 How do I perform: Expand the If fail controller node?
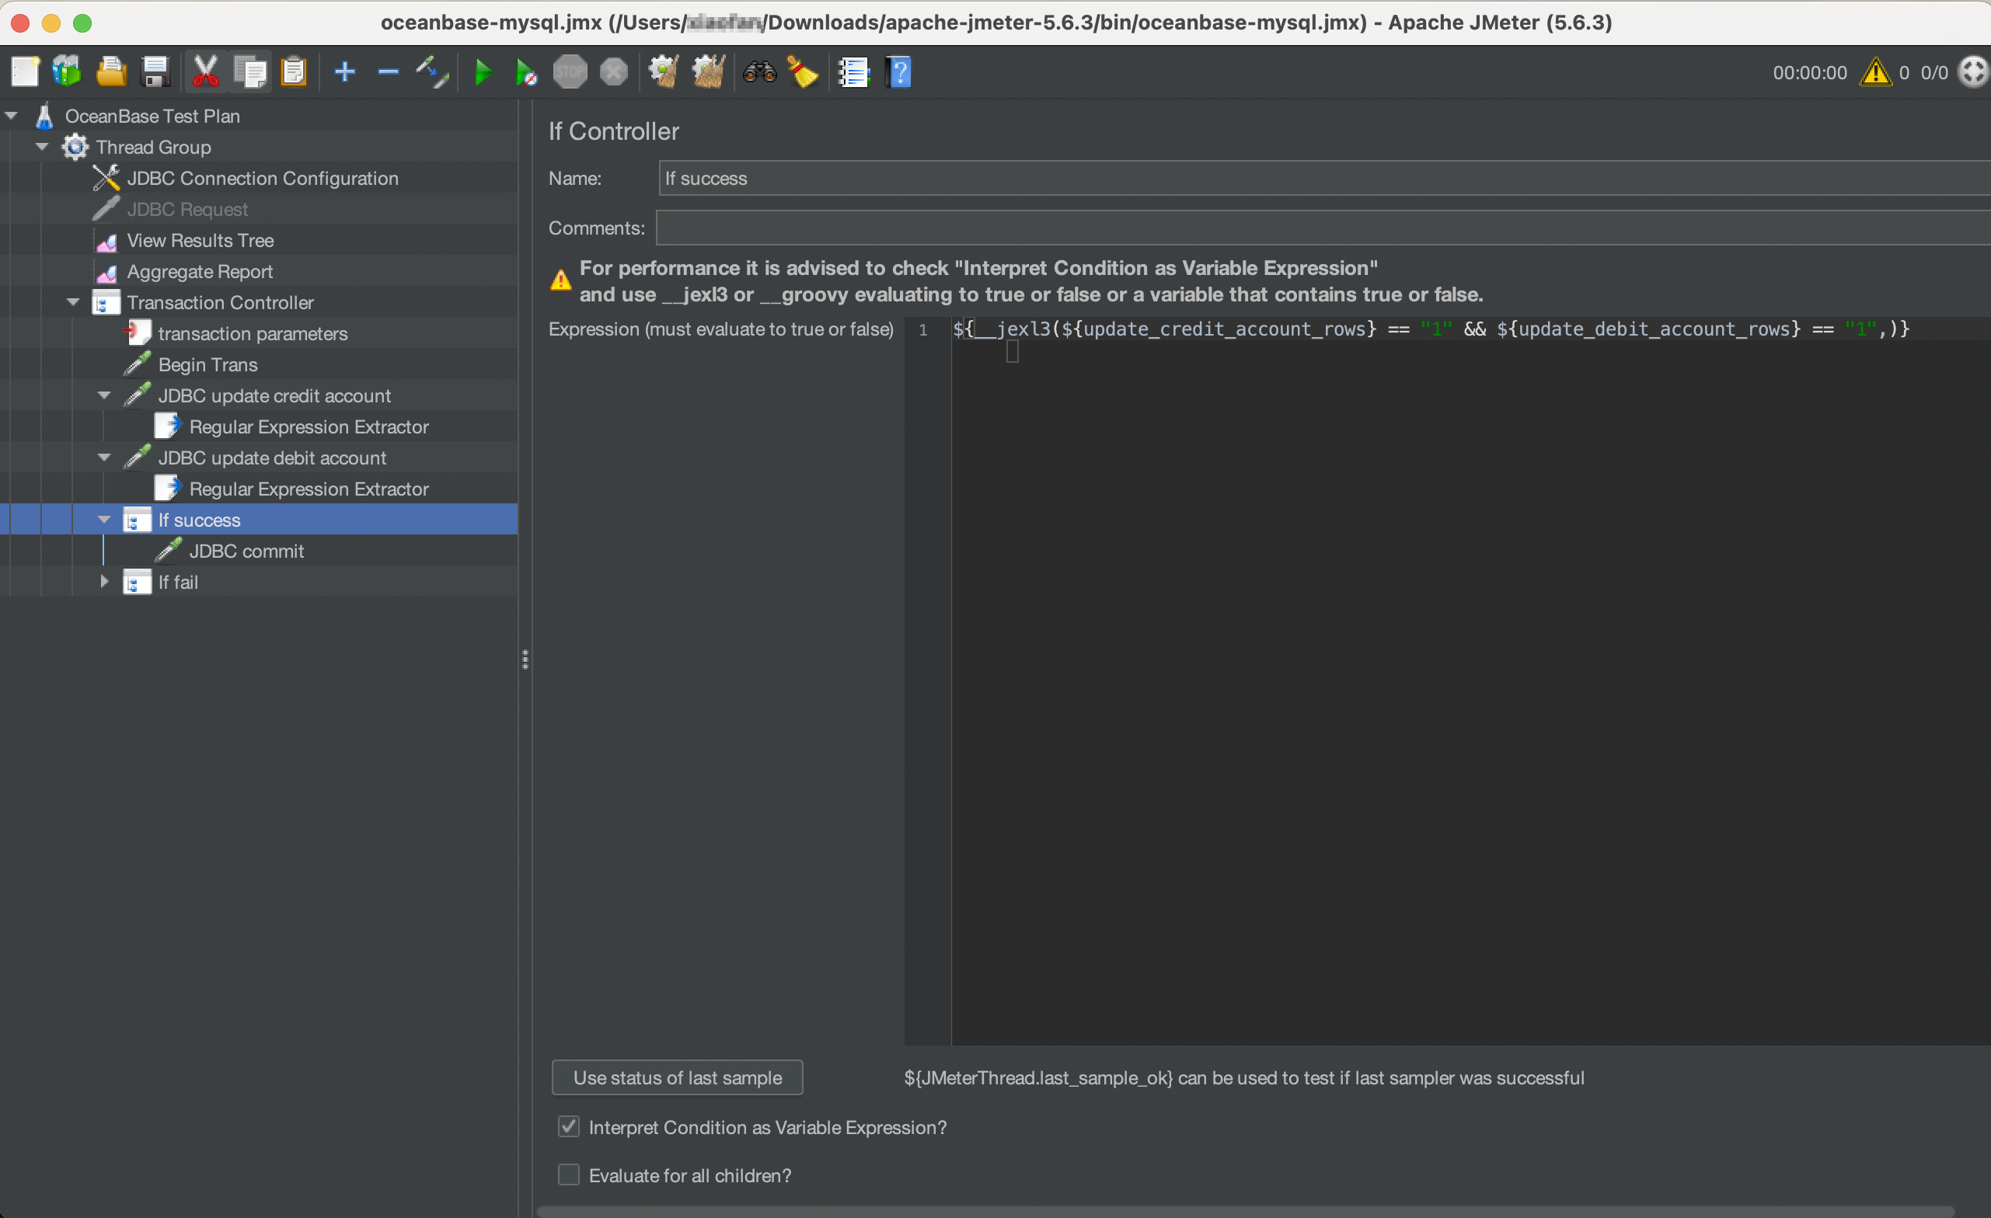(103, 582)
